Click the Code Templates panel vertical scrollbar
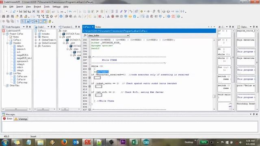260x146 pixels. (233, 69)
